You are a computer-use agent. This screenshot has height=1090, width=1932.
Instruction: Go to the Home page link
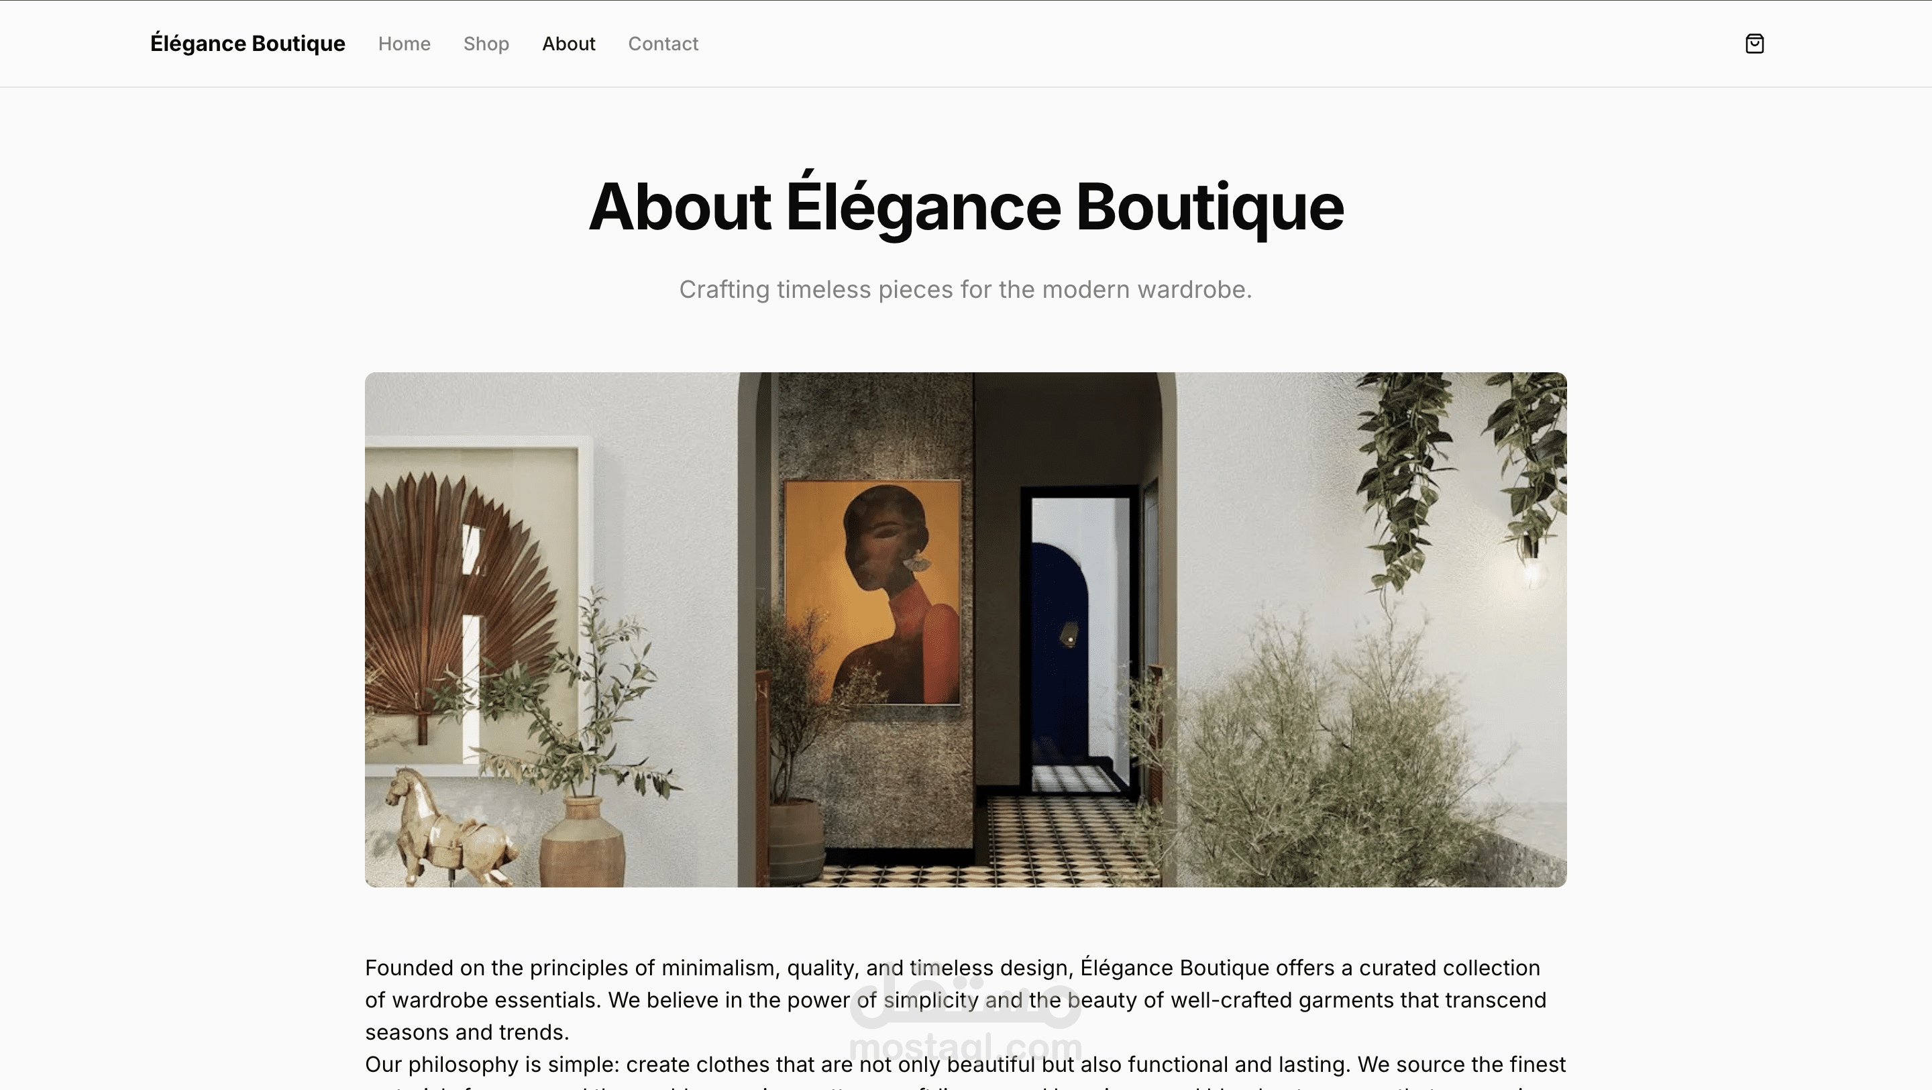coord(405,44)
